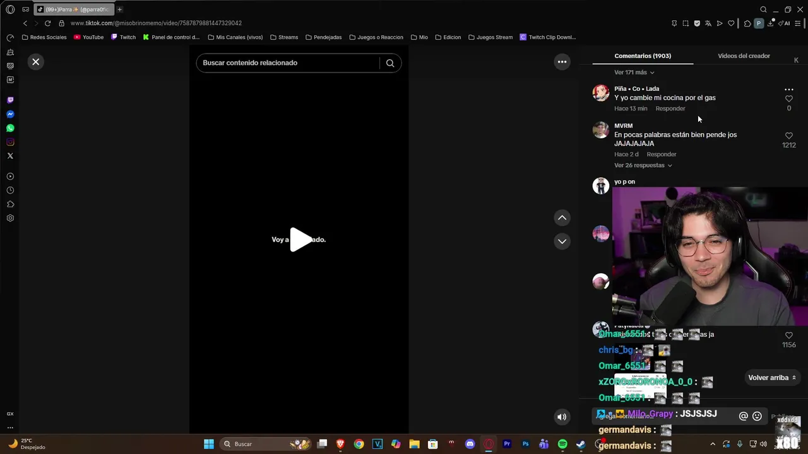
Task: Open Windows Start menu
Action: point(209,444)
